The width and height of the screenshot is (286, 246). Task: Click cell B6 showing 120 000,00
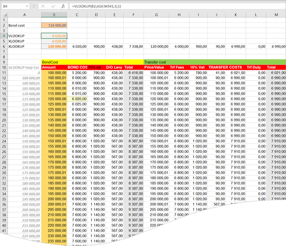[54, 47]
